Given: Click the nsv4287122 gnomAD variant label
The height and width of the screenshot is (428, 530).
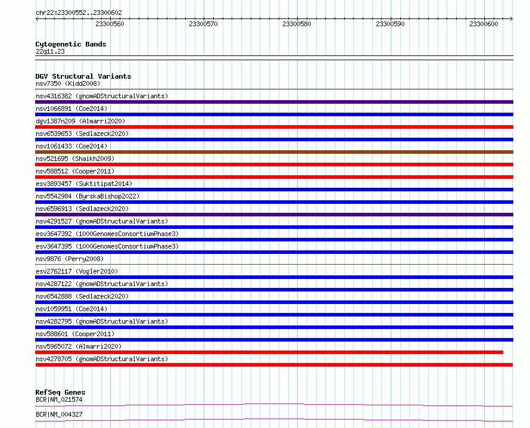Looking at the screenshot, I should 102,284.
